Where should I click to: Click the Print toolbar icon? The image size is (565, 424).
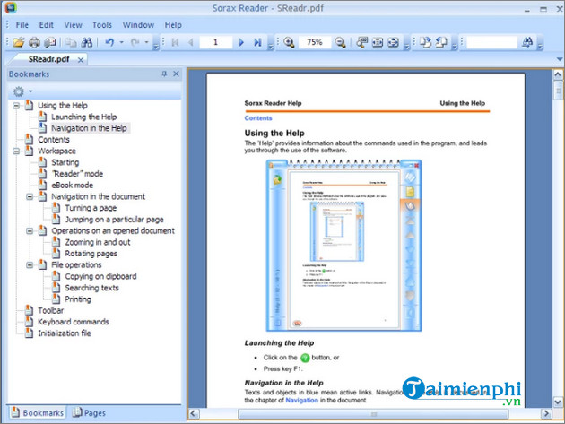click(x=34, y=42)
